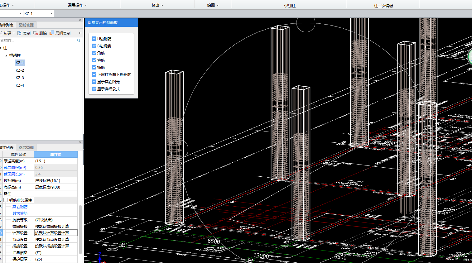Expand the 修改 ribbon group dropdown
Screen dimensions: 472x263
coord(162,5)
